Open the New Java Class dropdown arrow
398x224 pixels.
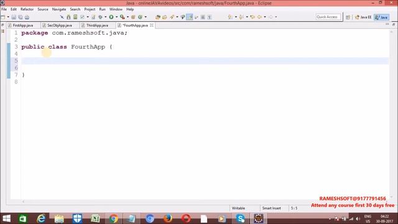[x=146, y=17]
